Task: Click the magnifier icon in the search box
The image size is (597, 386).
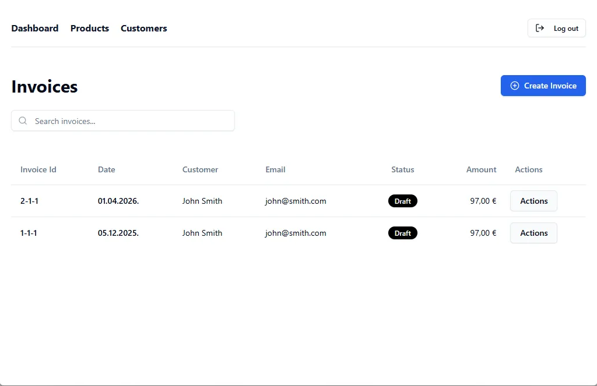Action: (x=23, y=121)
